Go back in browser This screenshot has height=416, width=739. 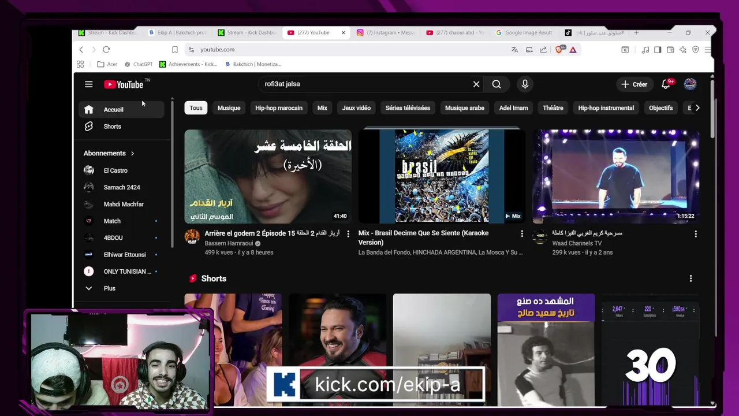point(81,50)
